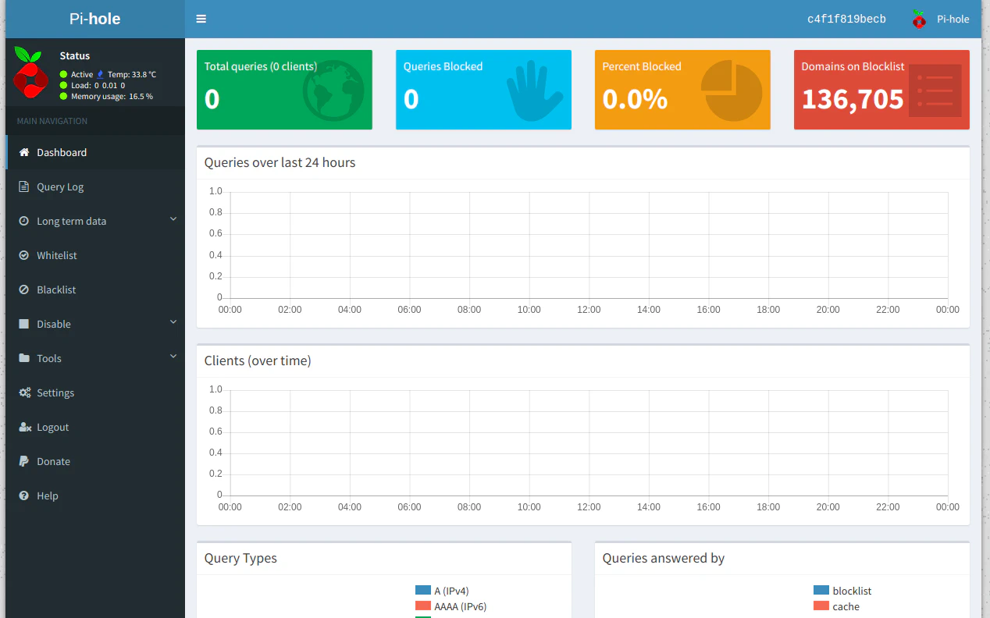Click the Query Log file icon
Viewport: 990px width, 618px height.
point(24,186)
